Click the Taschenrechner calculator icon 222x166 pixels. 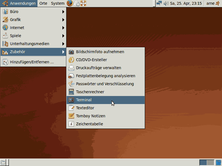pyautogui.click(x=71, y=92)
